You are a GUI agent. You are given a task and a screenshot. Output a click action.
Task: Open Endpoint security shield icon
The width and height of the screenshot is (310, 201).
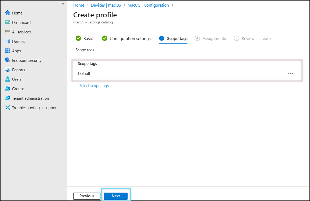(x=7, y=60)
